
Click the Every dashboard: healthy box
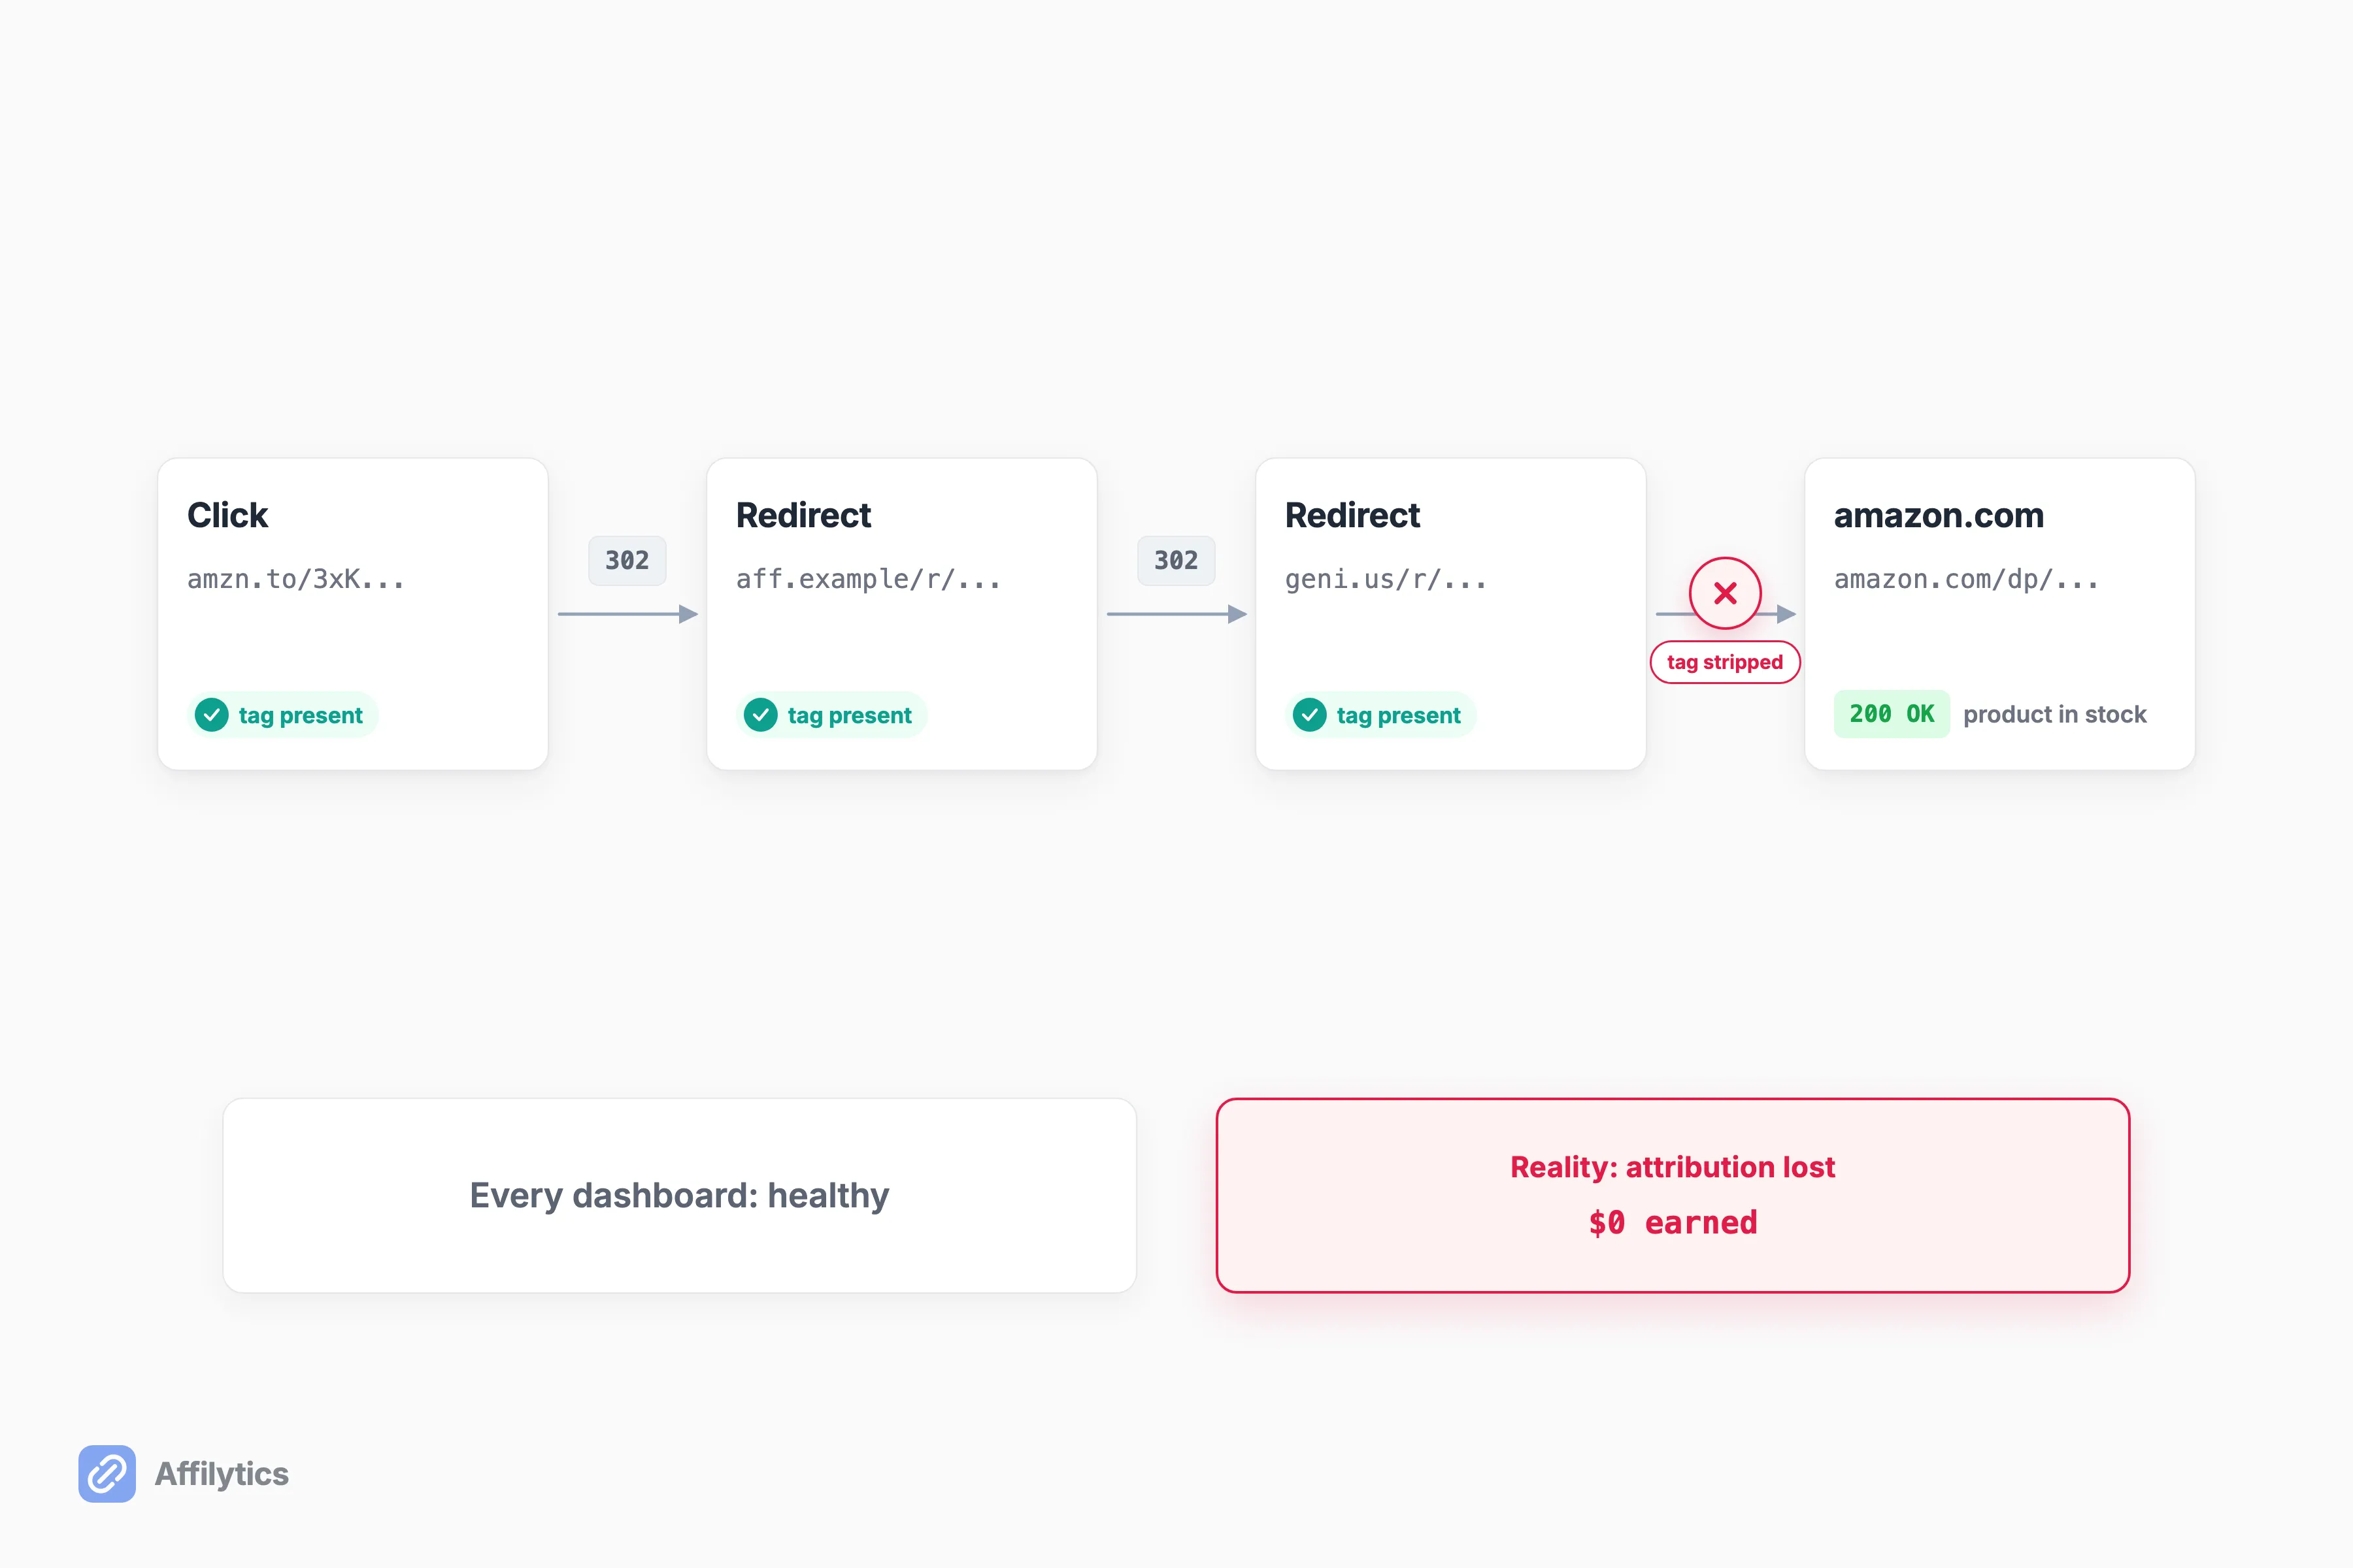679,1195
